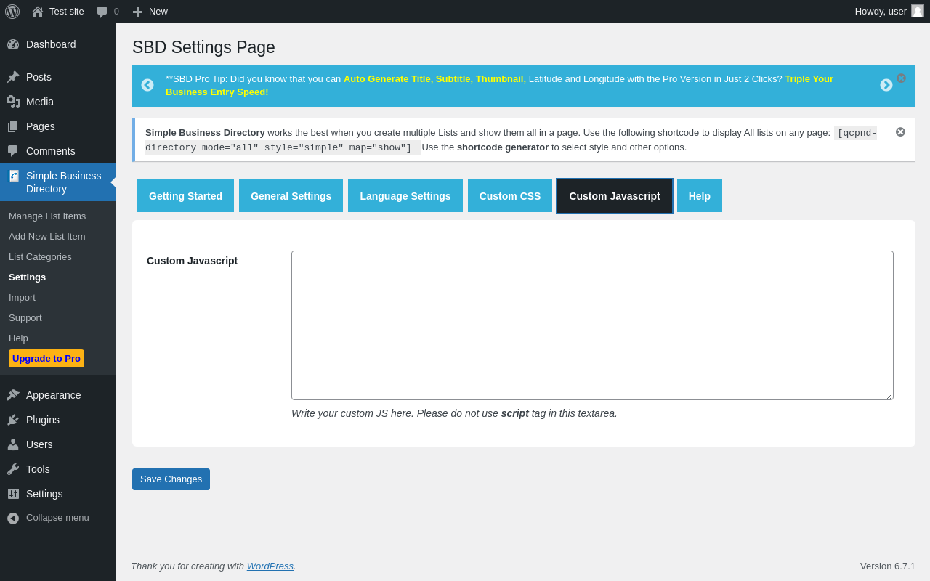Show previous SBD Pro Tip
930x581 pixels.
[x=147, y=85]
